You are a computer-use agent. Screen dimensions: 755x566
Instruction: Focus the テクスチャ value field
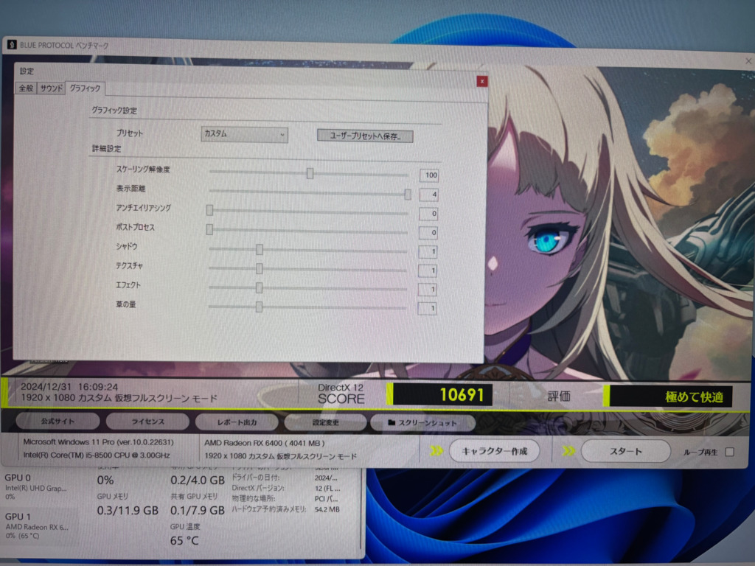tap(428, 270)
